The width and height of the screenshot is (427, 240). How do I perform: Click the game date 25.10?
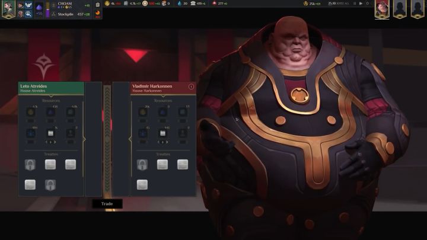332,4
